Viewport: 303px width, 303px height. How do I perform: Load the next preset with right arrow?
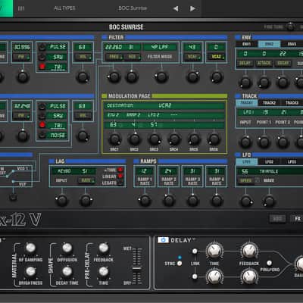pos(192,9)
